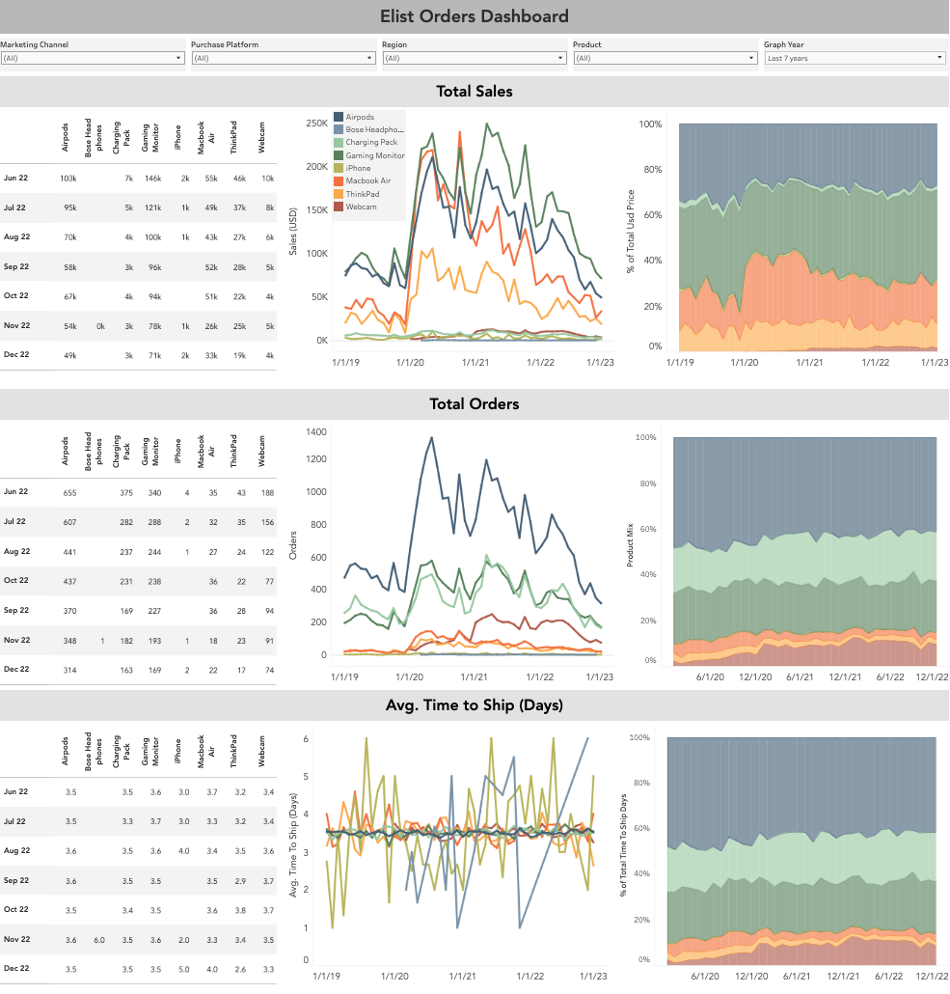The height and width of the screenshot is (994, 950).
Task: Expand the Region filter dropdown
Action: pos(475,58)
